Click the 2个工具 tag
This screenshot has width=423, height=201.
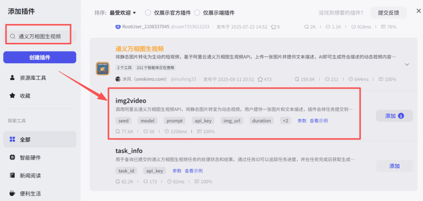[125, 68]
